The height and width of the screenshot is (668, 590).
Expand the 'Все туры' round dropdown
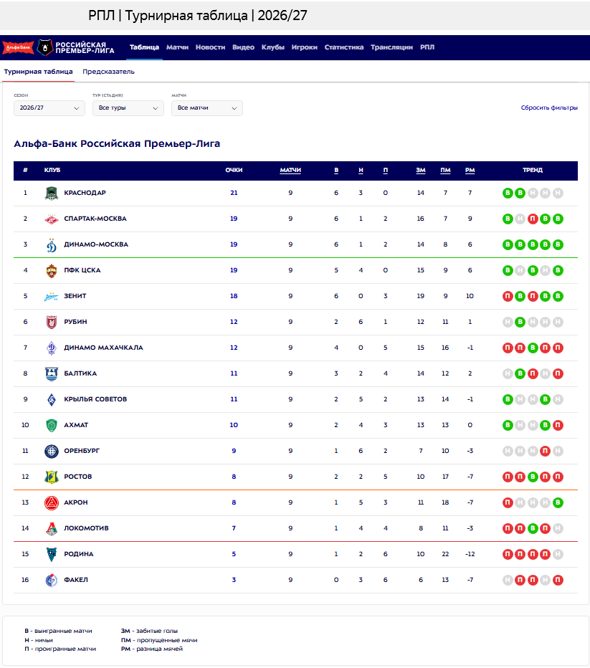tap(128, 108)
